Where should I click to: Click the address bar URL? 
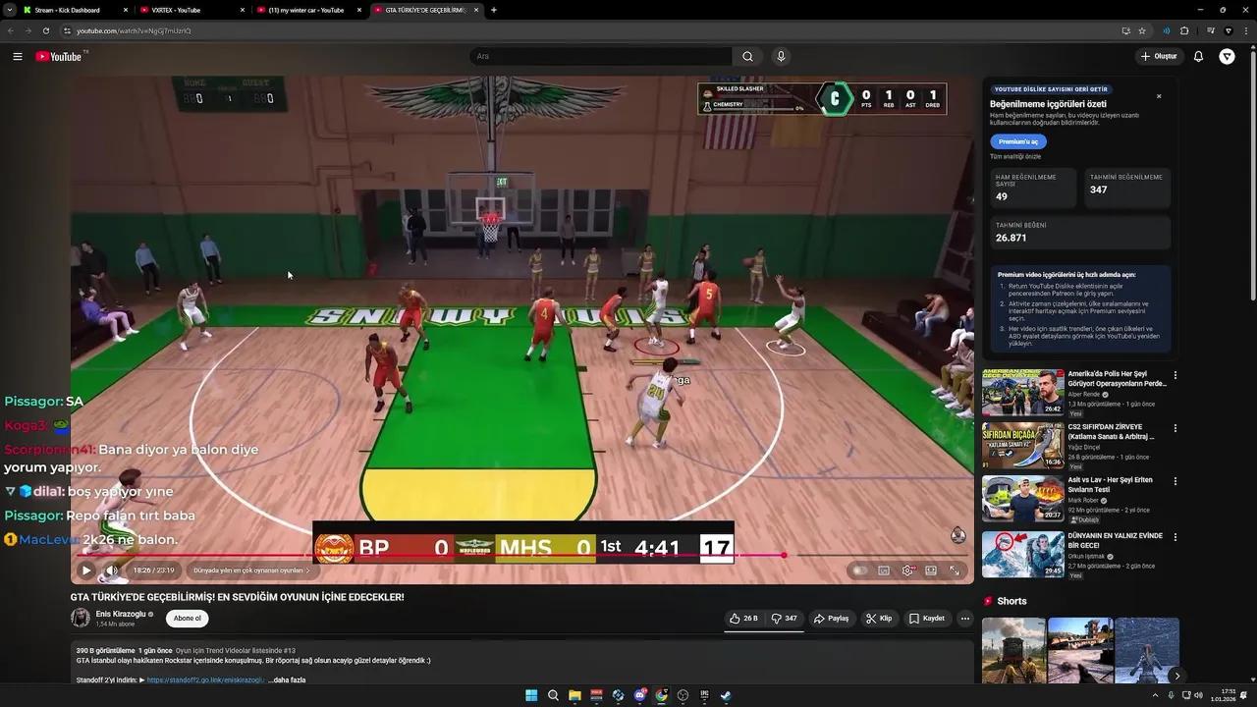point(134,30)
